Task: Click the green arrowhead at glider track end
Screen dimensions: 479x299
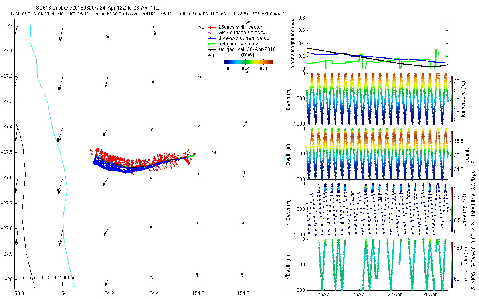Action: click(x=193, y=155)
